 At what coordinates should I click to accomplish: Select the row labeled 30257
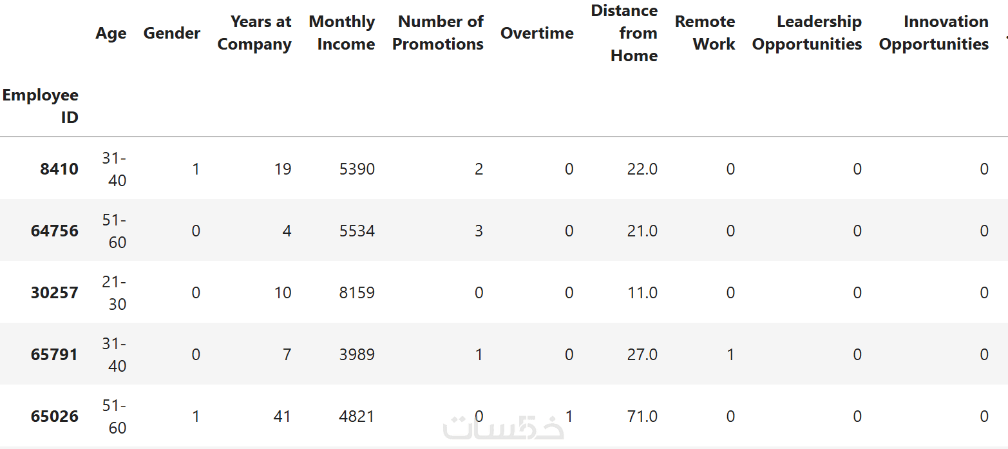click(x=54, y=293)
